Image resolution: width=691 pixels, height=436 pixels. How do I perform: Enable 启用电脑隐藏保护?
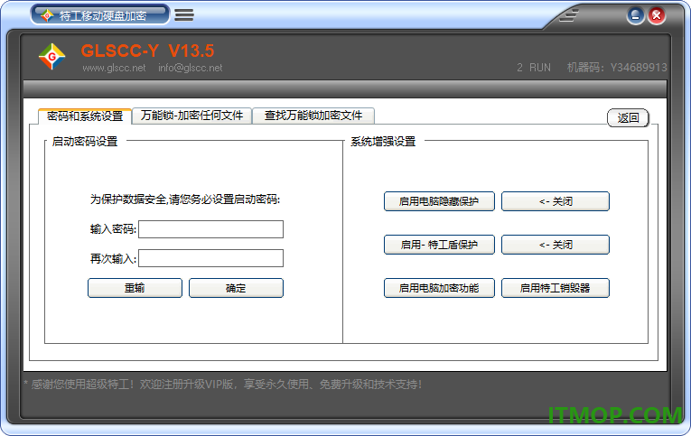[x=439, y=201]
